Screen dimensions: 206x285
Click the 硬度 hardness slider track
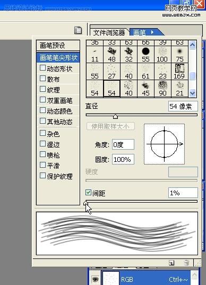[141, 180]
